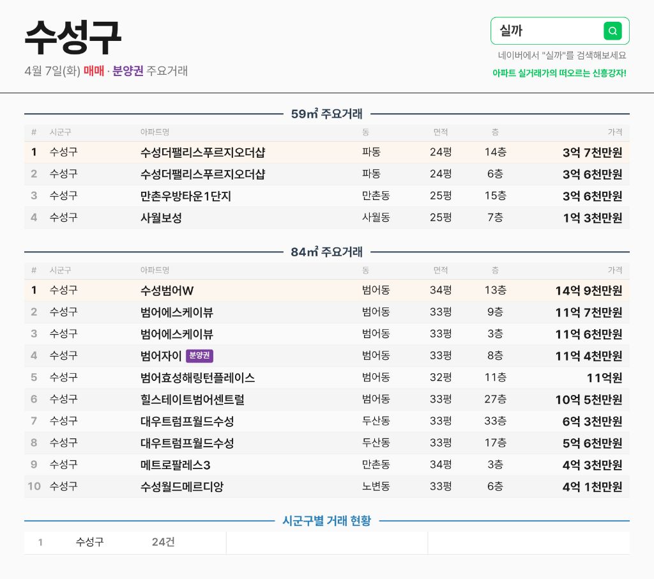
Task: Select the red 매매 label in subtitle
Action: pyautogui.click(x=93, y=71)
